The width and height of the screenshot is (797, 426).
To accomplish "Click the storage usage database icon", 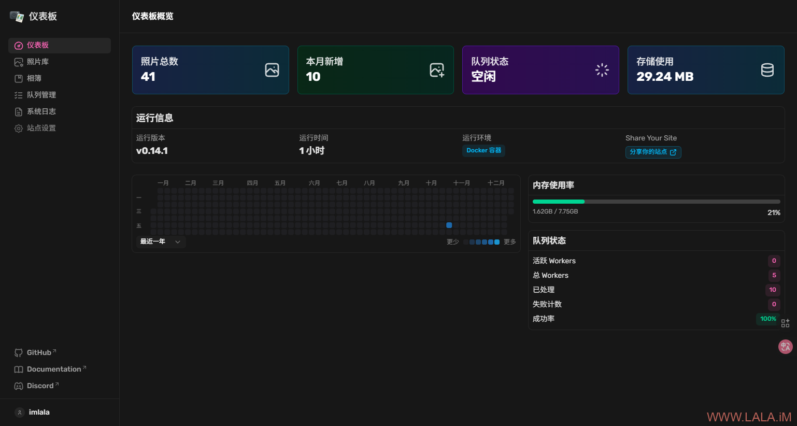I will point(767,70).
